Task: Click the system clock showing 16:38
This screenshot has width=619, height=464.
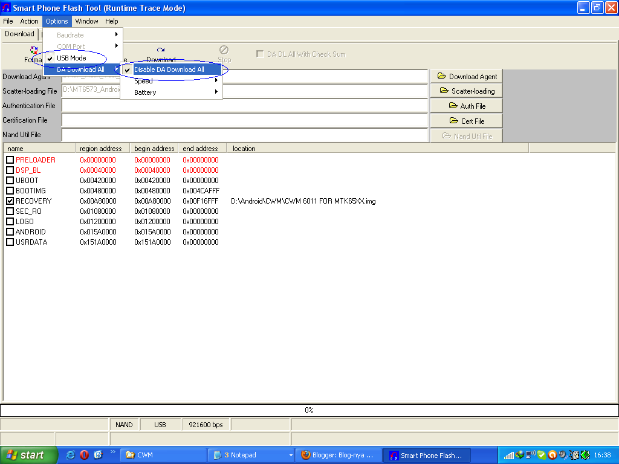Action: (x=602, y=455)
